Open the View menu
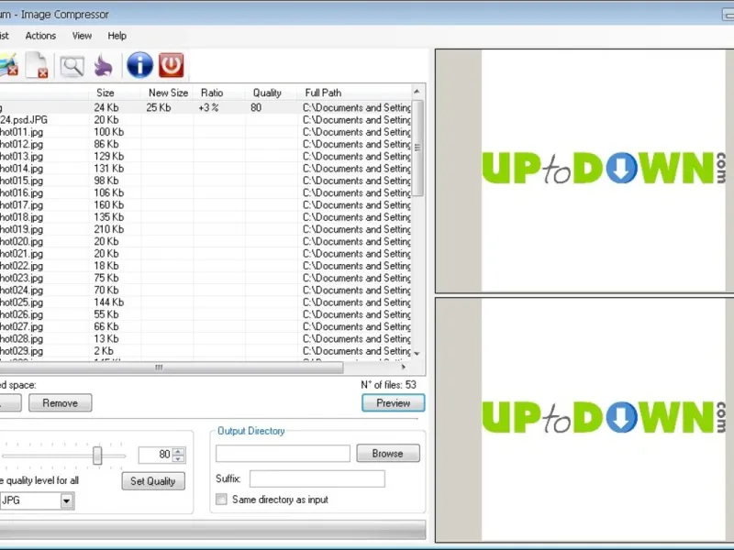The height and width of the screenshot is (550, 734). [82, 36]
